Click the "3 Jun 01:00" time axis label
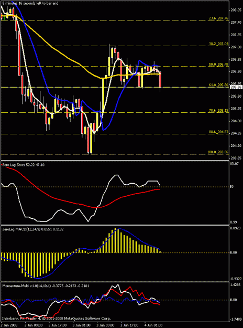 81,325
